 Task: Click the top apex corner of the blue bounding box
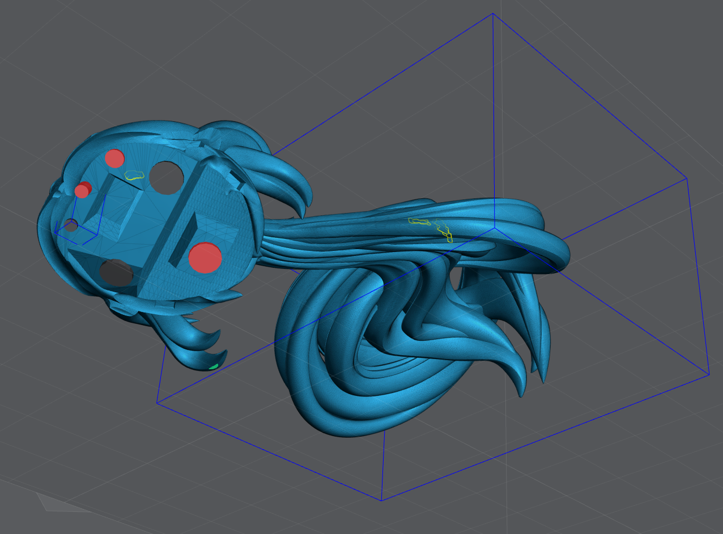[x=492, y=14]
